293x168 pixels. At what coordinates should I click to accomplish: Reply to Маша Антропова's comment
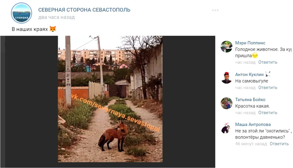[x=279, y=144]
